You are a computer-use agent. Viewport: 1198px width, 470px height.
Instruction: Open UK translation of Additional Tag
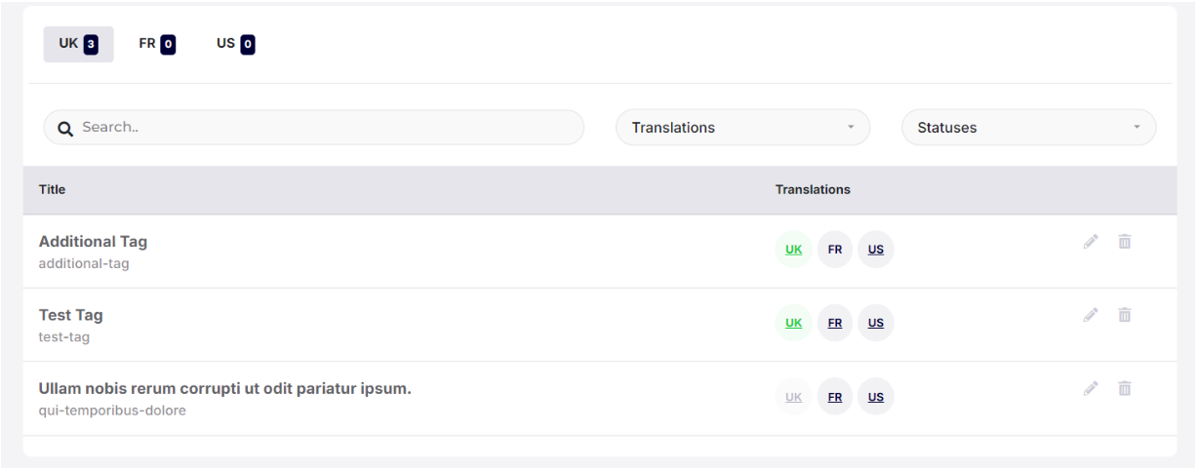793,250
